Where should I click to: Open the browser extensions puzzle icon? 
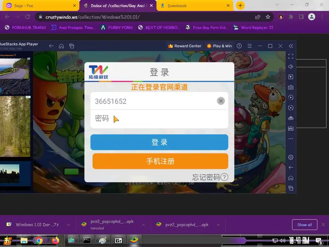[x=291, y=17]
